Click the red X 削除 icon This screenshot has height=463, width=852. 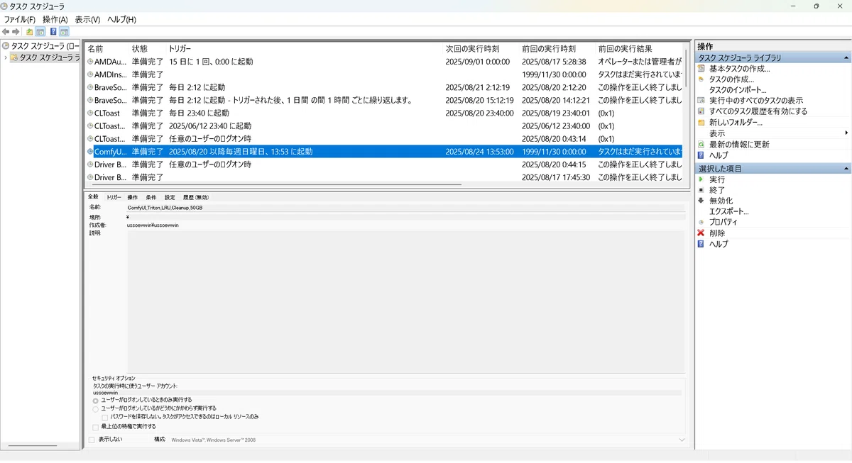pos(701,233)
